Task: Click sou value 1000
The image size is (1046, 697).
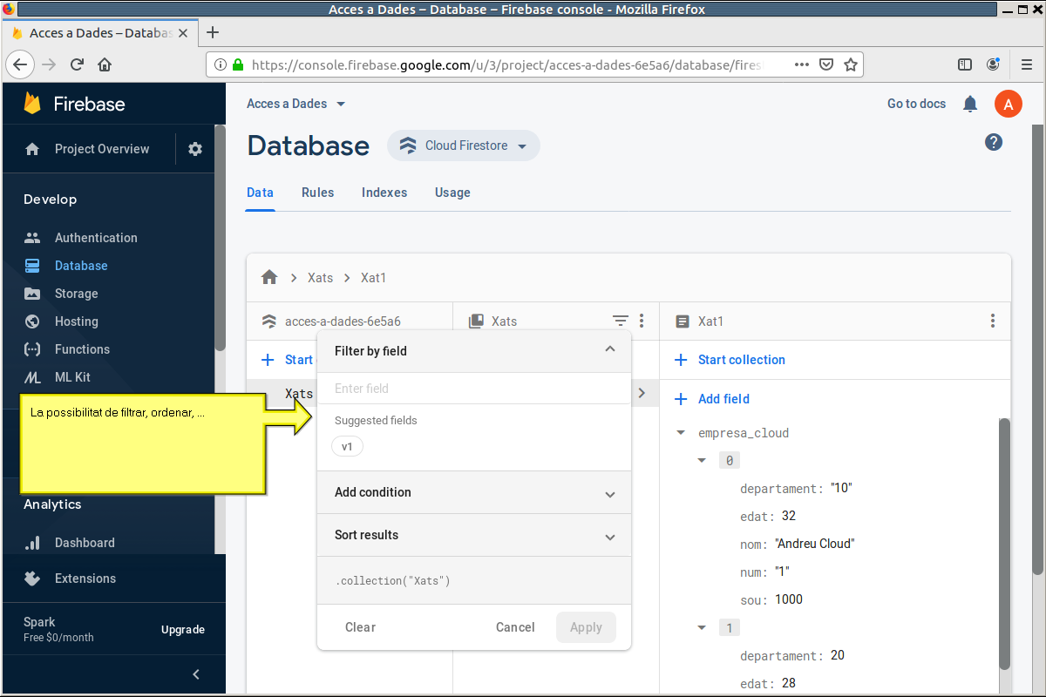Action: (x=788, y=599)
